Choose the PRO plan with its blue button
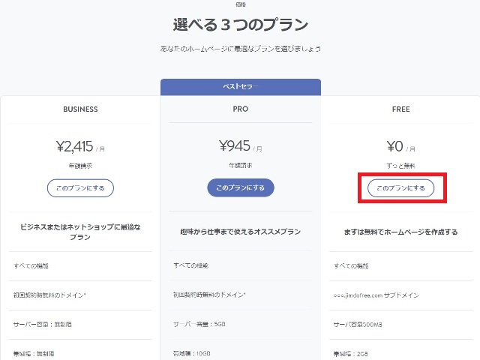Screen dimensions: 480x360 click(x=240, y=187)
